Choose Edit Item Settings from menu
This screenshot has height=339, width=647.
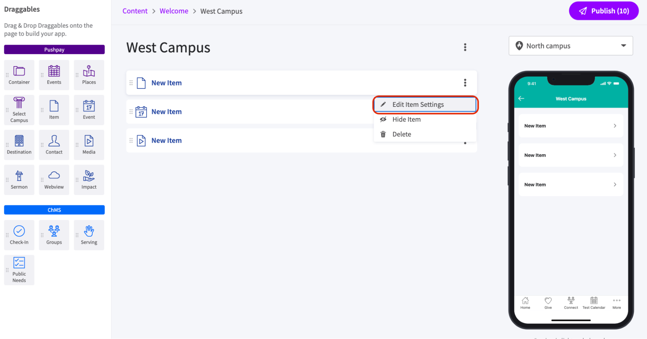(x=418, y=105)
